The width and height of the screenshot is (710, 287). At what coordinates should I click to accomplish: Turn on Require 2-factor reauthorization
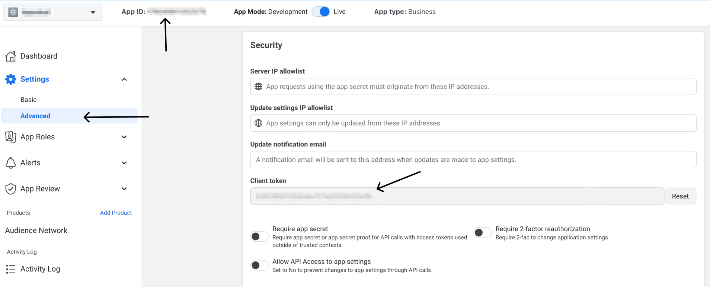[482, 233]
